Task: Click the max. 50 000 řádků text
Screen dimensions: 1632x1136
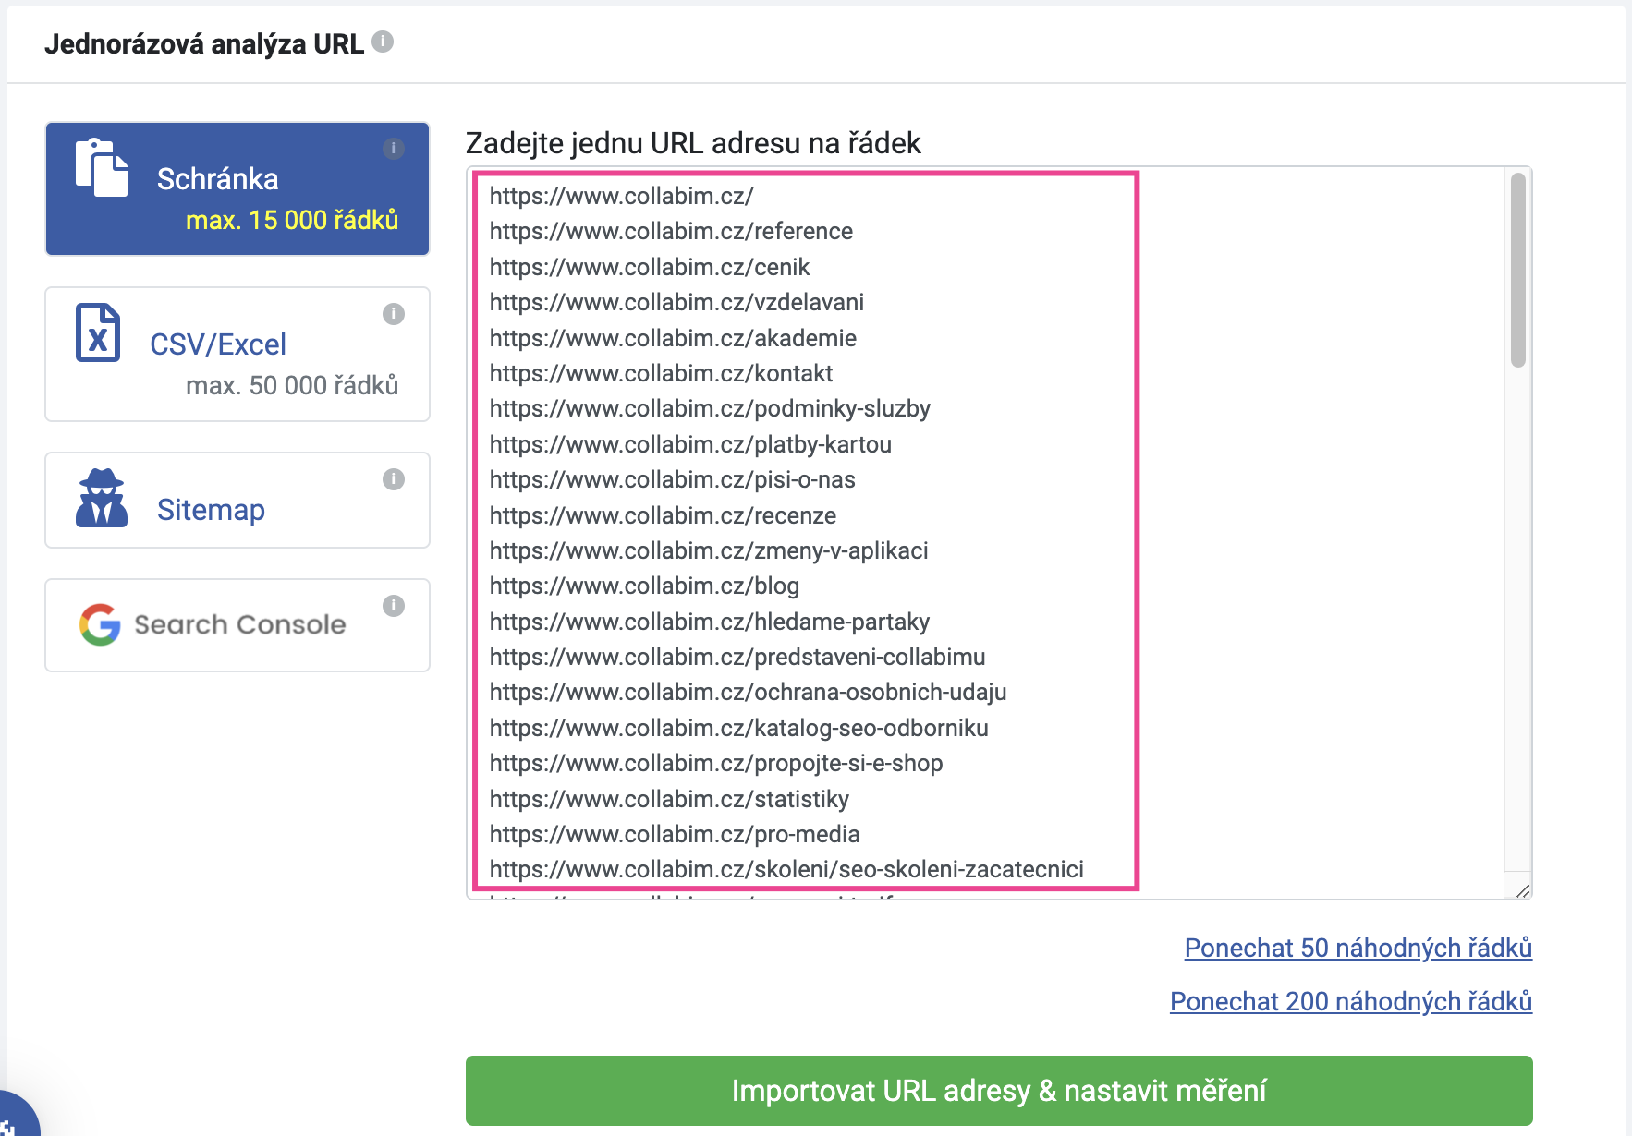Action: pyautogui.click(x=292, y=385)
